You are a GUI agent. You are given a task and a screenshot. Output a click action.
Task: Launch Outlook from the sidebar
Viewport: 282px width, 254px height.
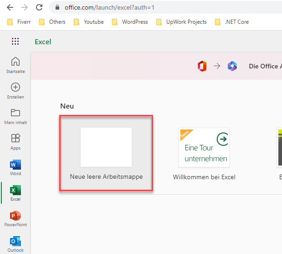15,244
